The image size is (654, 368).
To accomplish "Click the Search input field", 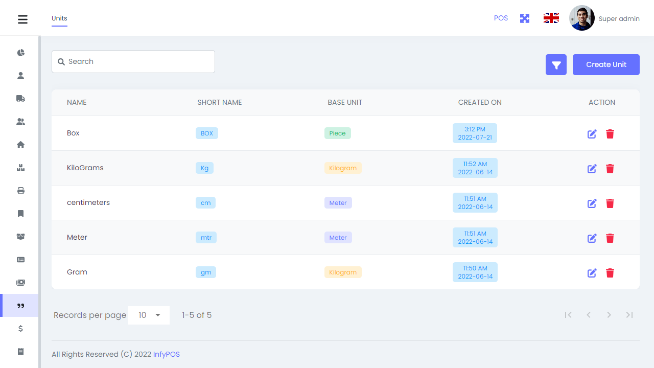I will point(133,61).
